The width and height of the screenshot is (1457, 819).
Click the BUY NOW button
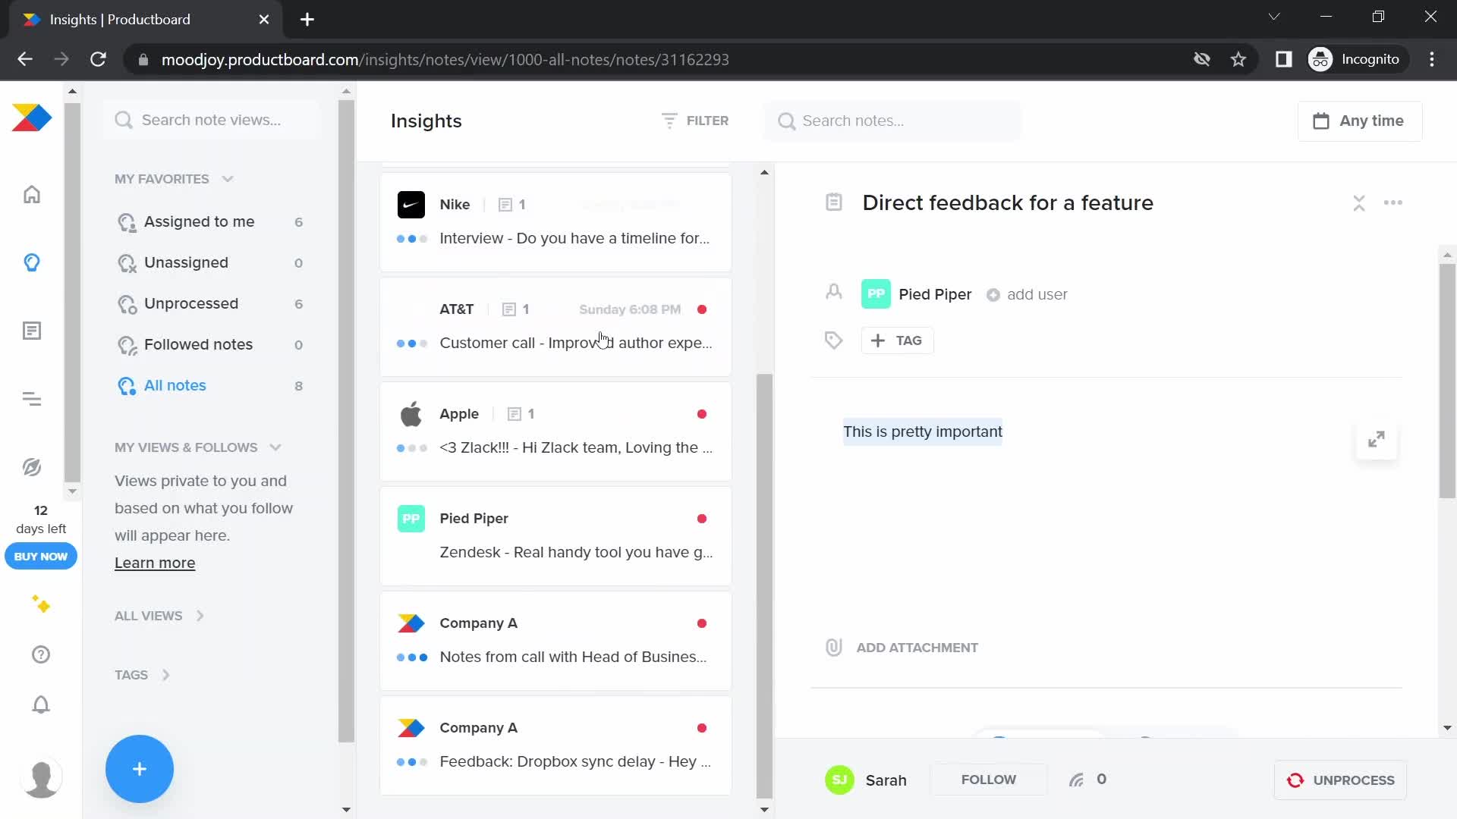point(41,556)
